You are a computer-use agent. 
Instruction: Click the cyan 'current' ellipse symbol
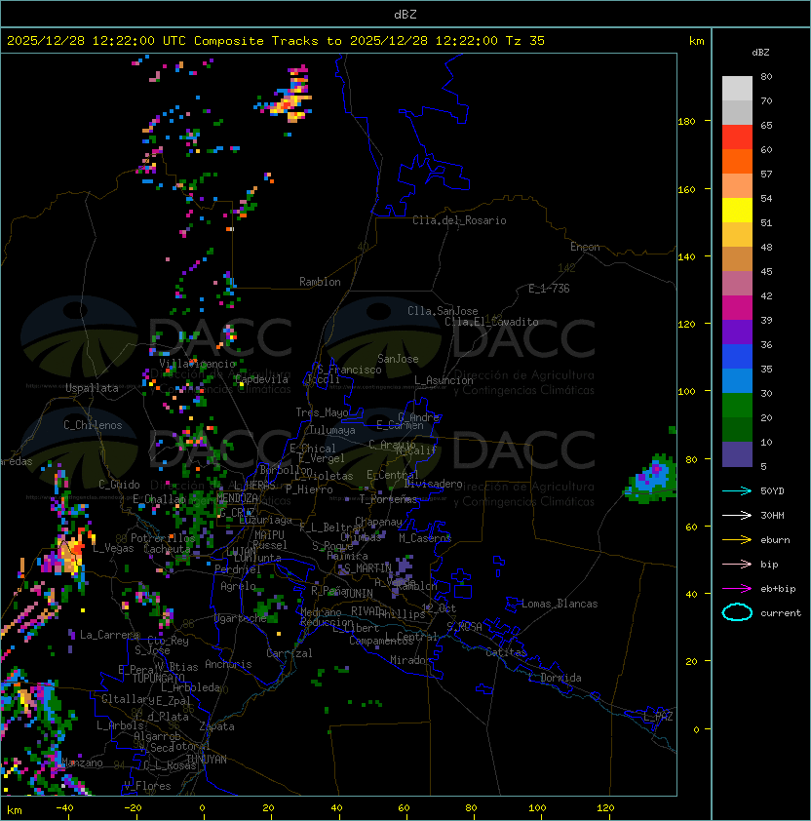coord(737,612)
